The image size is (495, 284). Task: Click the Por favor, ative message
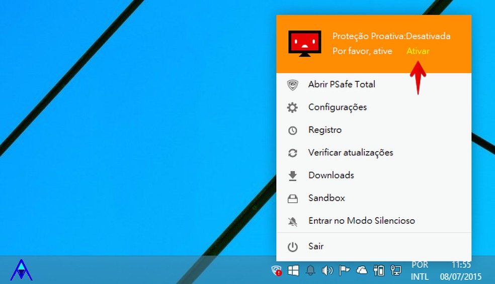pos(362,51)
